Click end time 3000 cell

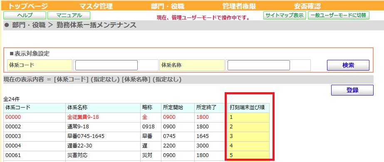coord(211,146)
